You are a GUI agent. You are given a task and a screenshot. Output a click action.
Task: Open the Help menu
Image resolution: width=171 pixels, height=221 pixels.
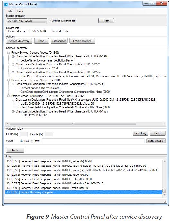pos(20,11)
